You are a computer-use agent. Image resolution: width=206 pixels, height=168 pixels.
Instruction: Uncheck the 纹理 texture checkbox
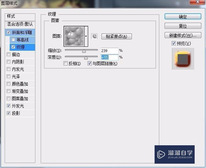pos(13,47)
